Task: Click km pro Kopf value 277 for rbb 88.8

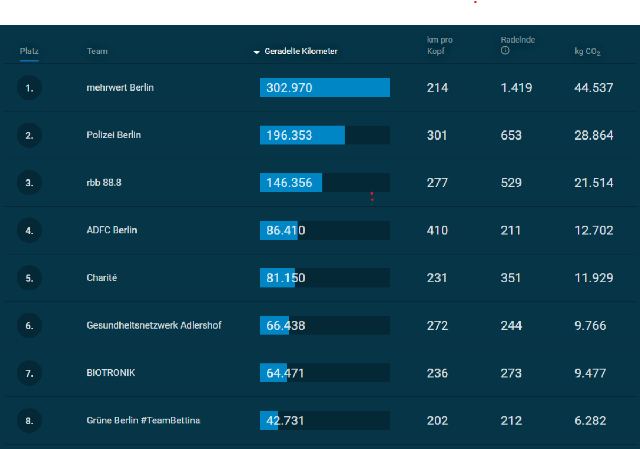Action: click(x=437, y=183)
